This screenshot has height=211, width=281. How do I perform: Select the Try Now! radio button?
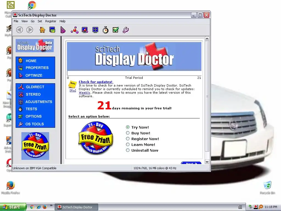pyautogui.click(x=128, y=127)
